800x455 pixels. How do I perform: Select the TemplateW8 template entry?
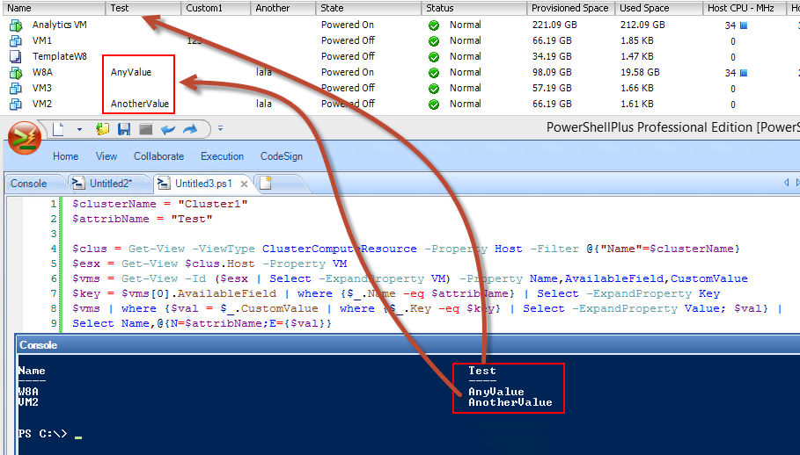60,56
